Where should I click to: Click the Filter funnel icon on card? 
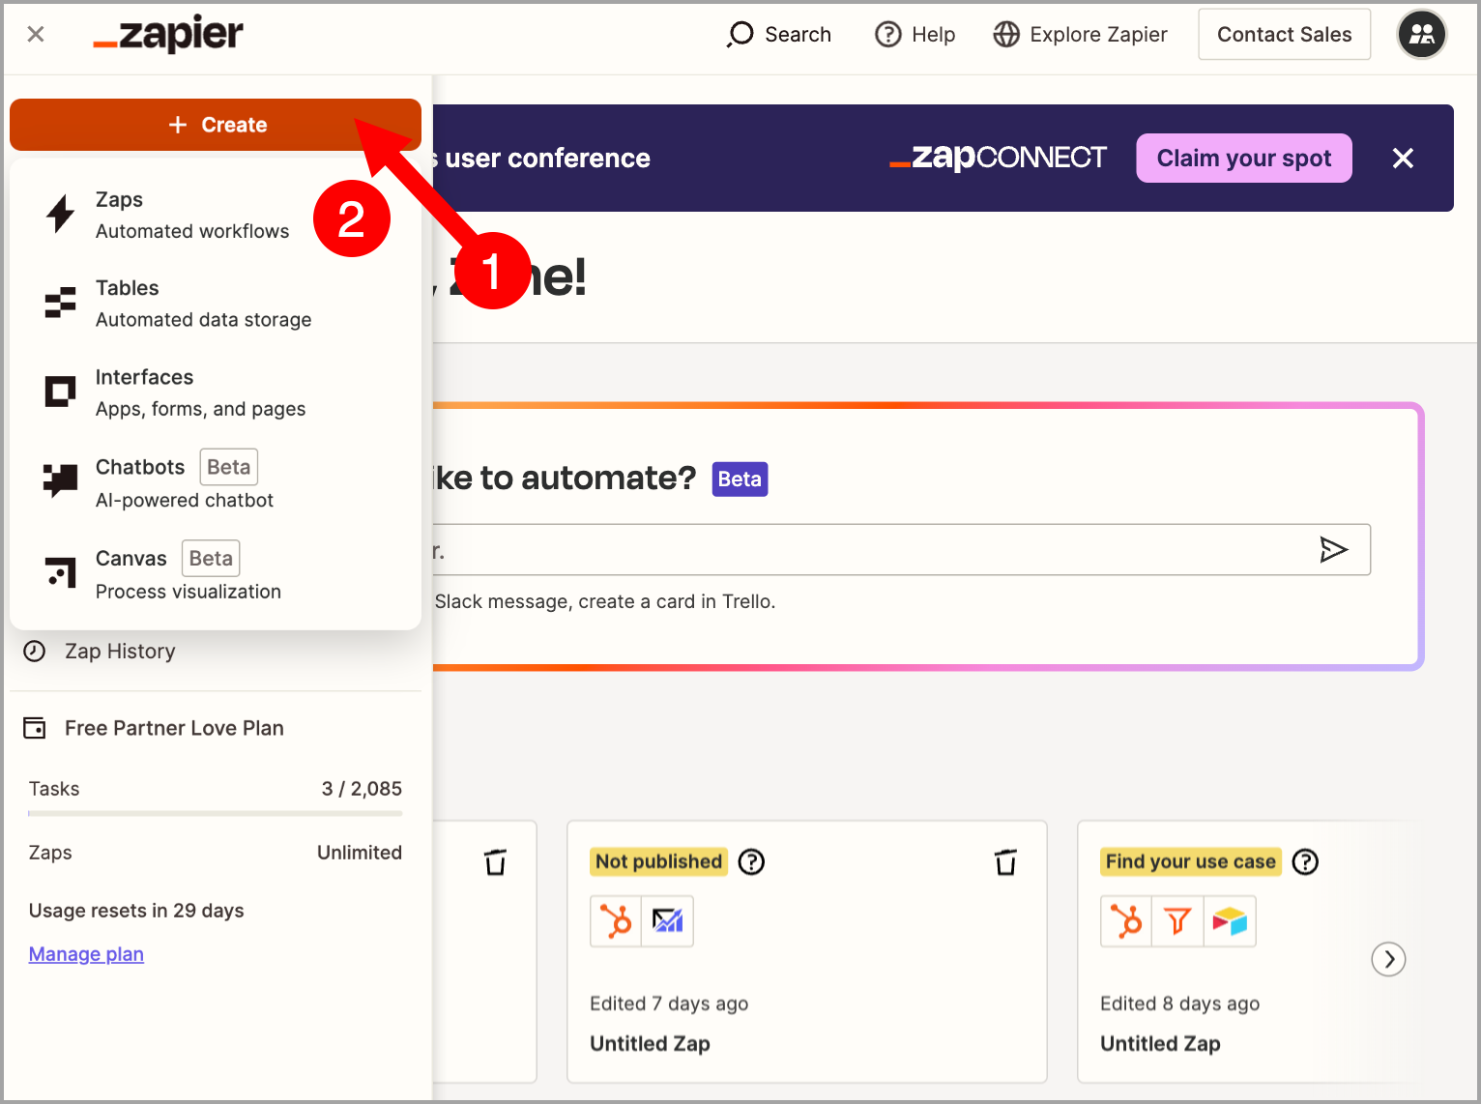[x=1177, y=921]
